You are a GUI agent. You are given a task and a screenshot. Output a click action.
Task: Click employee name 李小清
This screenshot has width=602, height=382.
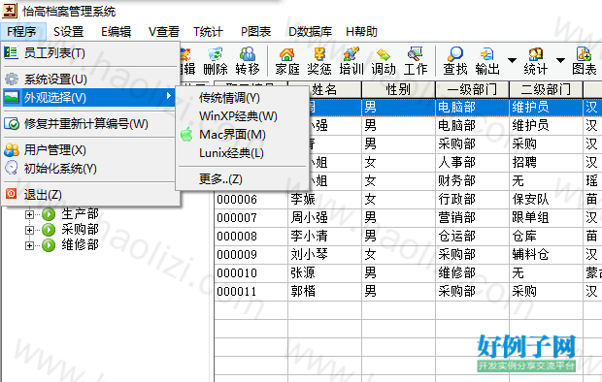point(309,236)
